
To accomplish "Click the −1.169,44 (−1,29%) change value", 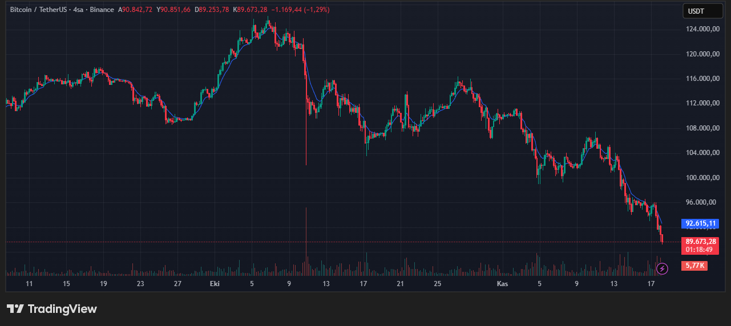I will (300, 10).
